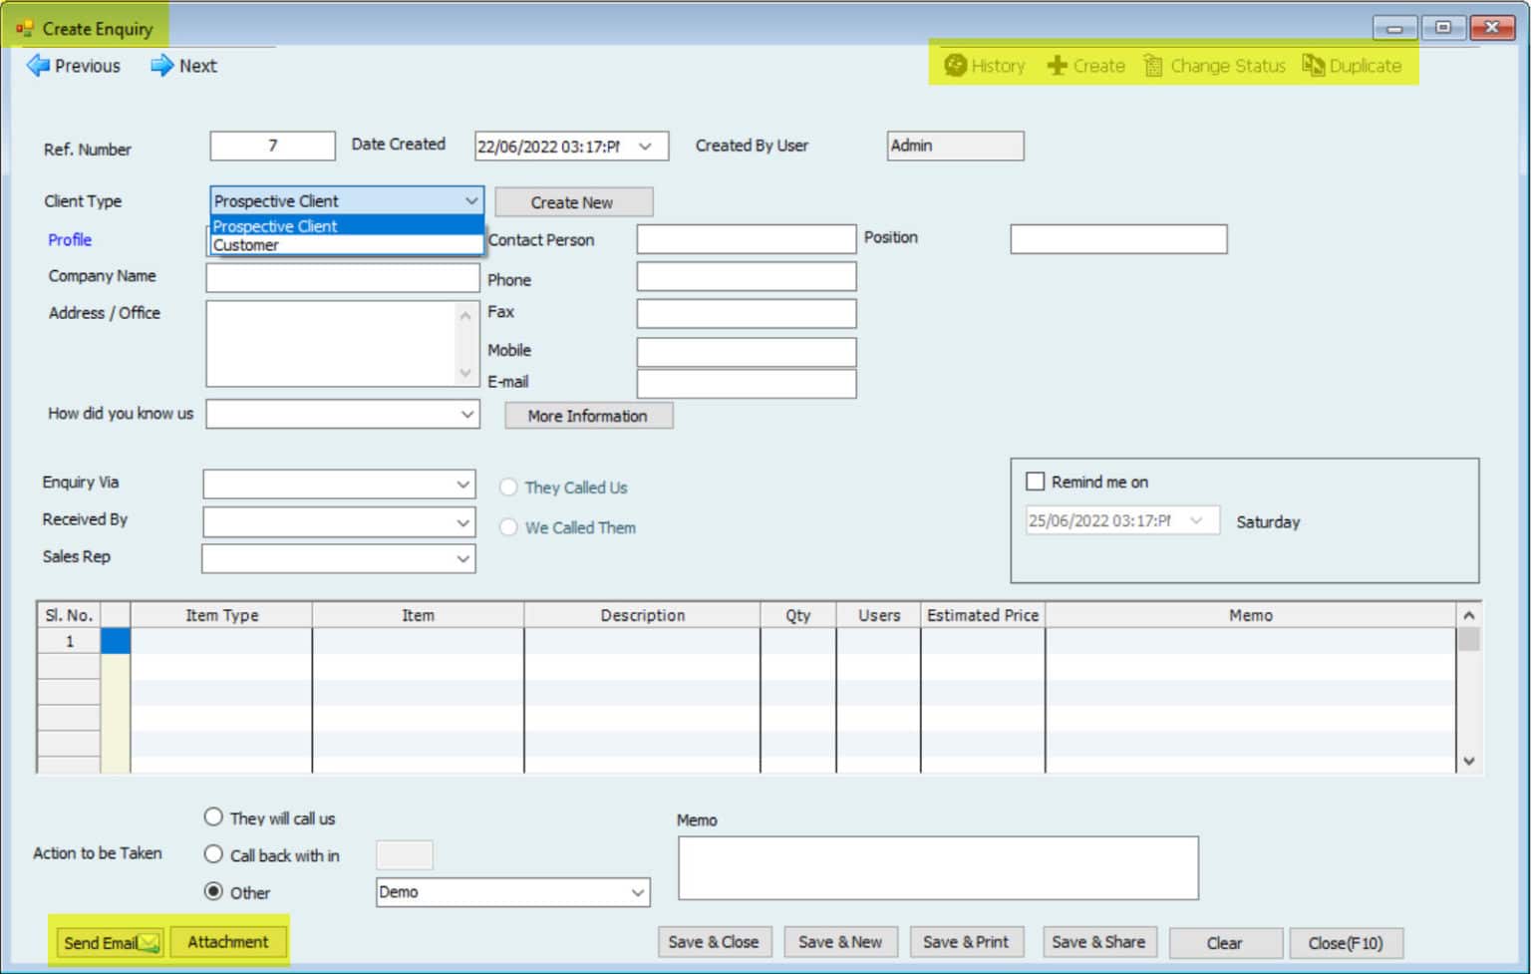The height and width of the screenshot is (974, 1531).
Task: Click the Save & Close button
Action: tap(714, 942)
